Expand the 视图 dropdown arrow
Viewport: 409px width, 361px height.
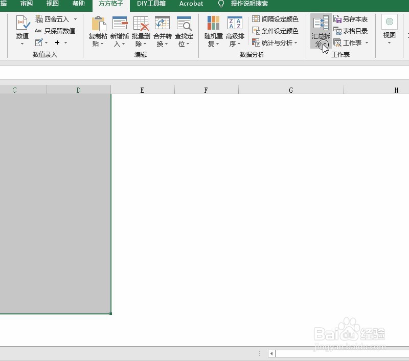389,43
